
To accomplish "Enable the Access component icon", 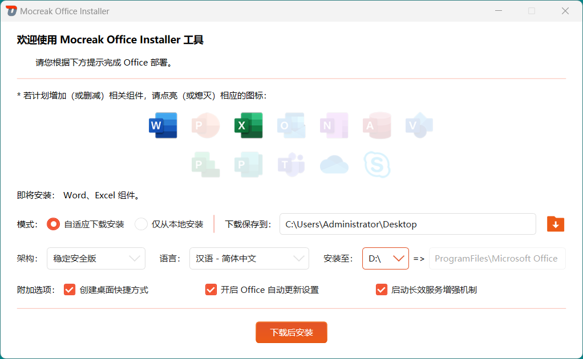I will (x=376, y=125).
